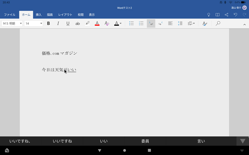Click the line spacing icon
249x155 pixels.
[180, 23]
